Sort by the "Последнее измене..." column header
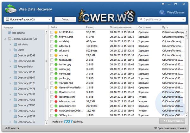The image size is (190, 133). click(122, 27)
